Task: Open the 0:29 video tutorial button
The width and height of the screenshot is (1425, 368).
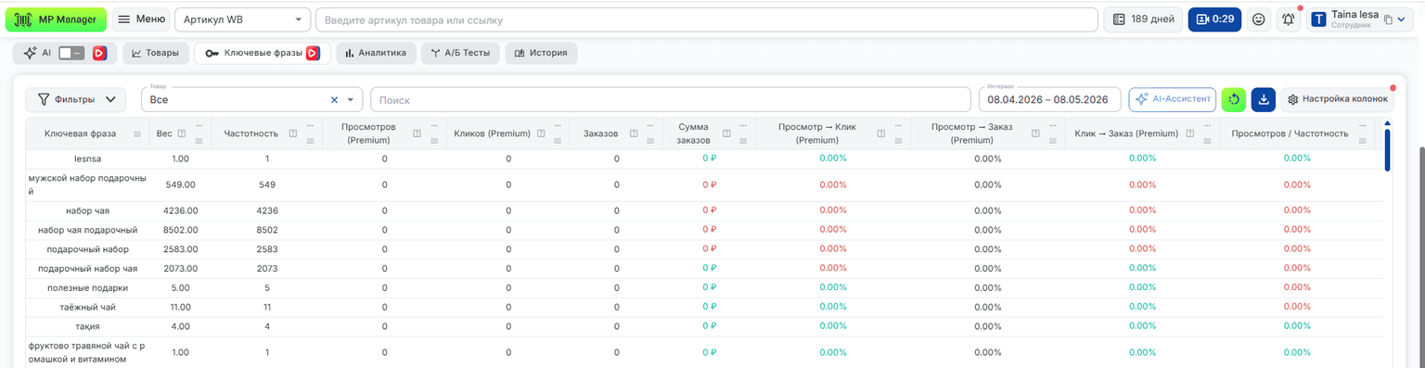Action: tap(1214, 19)
